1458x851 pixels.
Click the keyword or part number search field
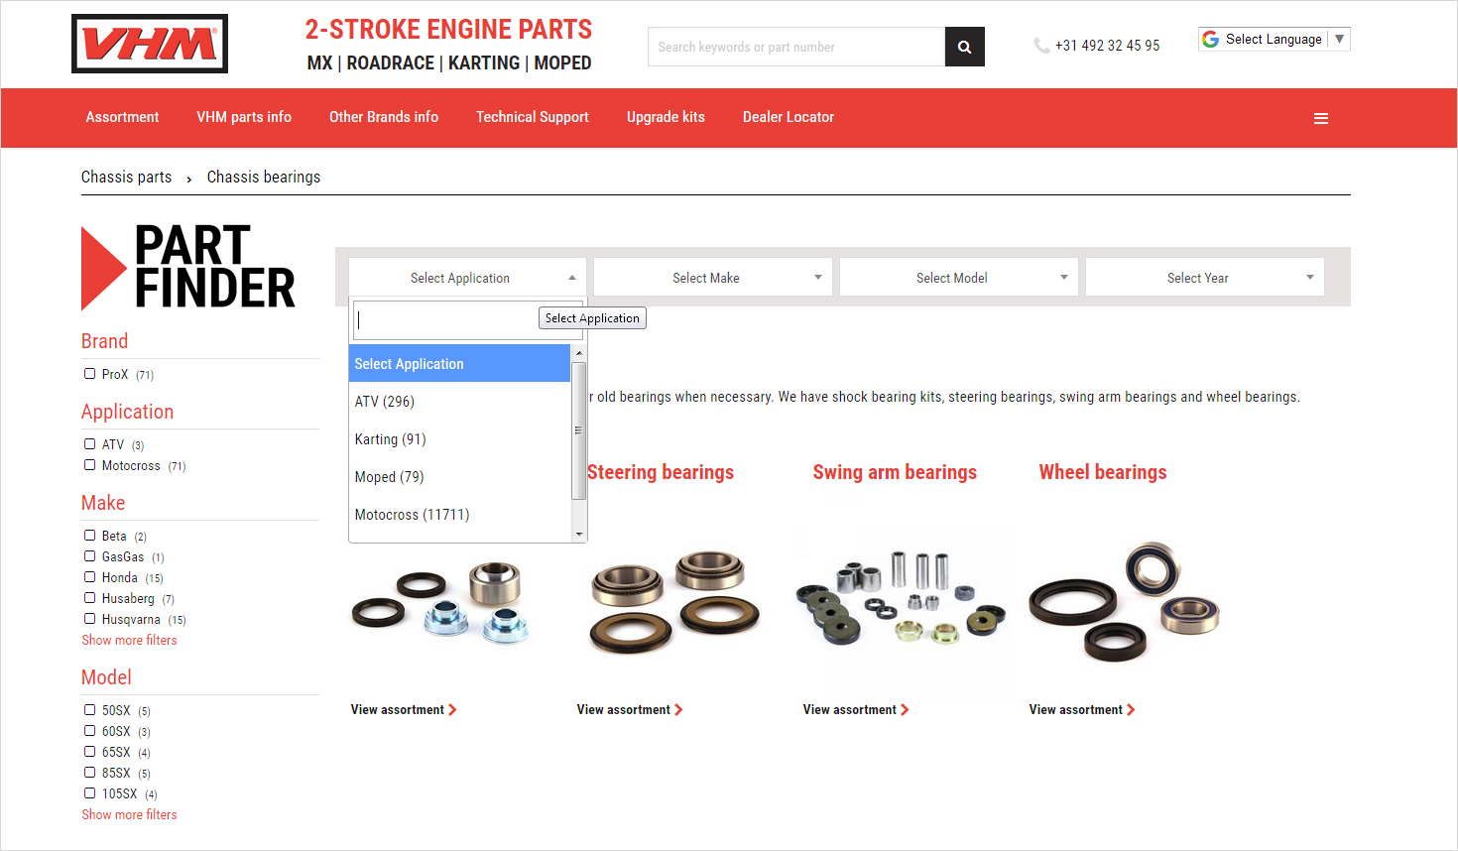pyautogui.click(x=795, y=47)
